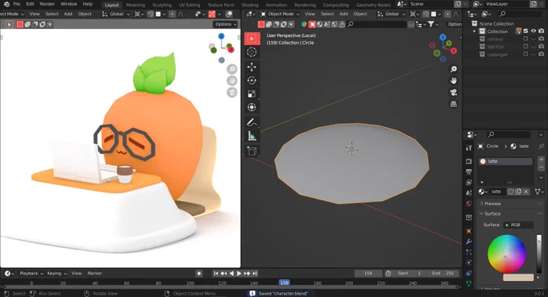Image resolution: width=548 pixels, height=297 pixels.
Task: Select the Move tool in right viewport toolbar
Action: pyautogui.click(x=251, y=67)
